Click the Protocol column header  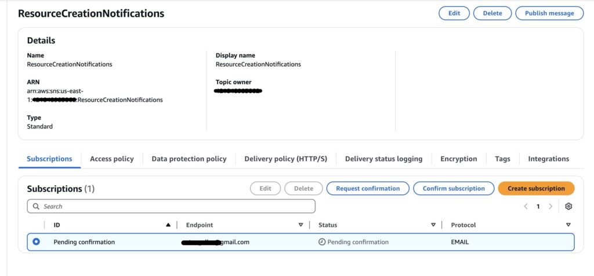[x=463, y=225]
